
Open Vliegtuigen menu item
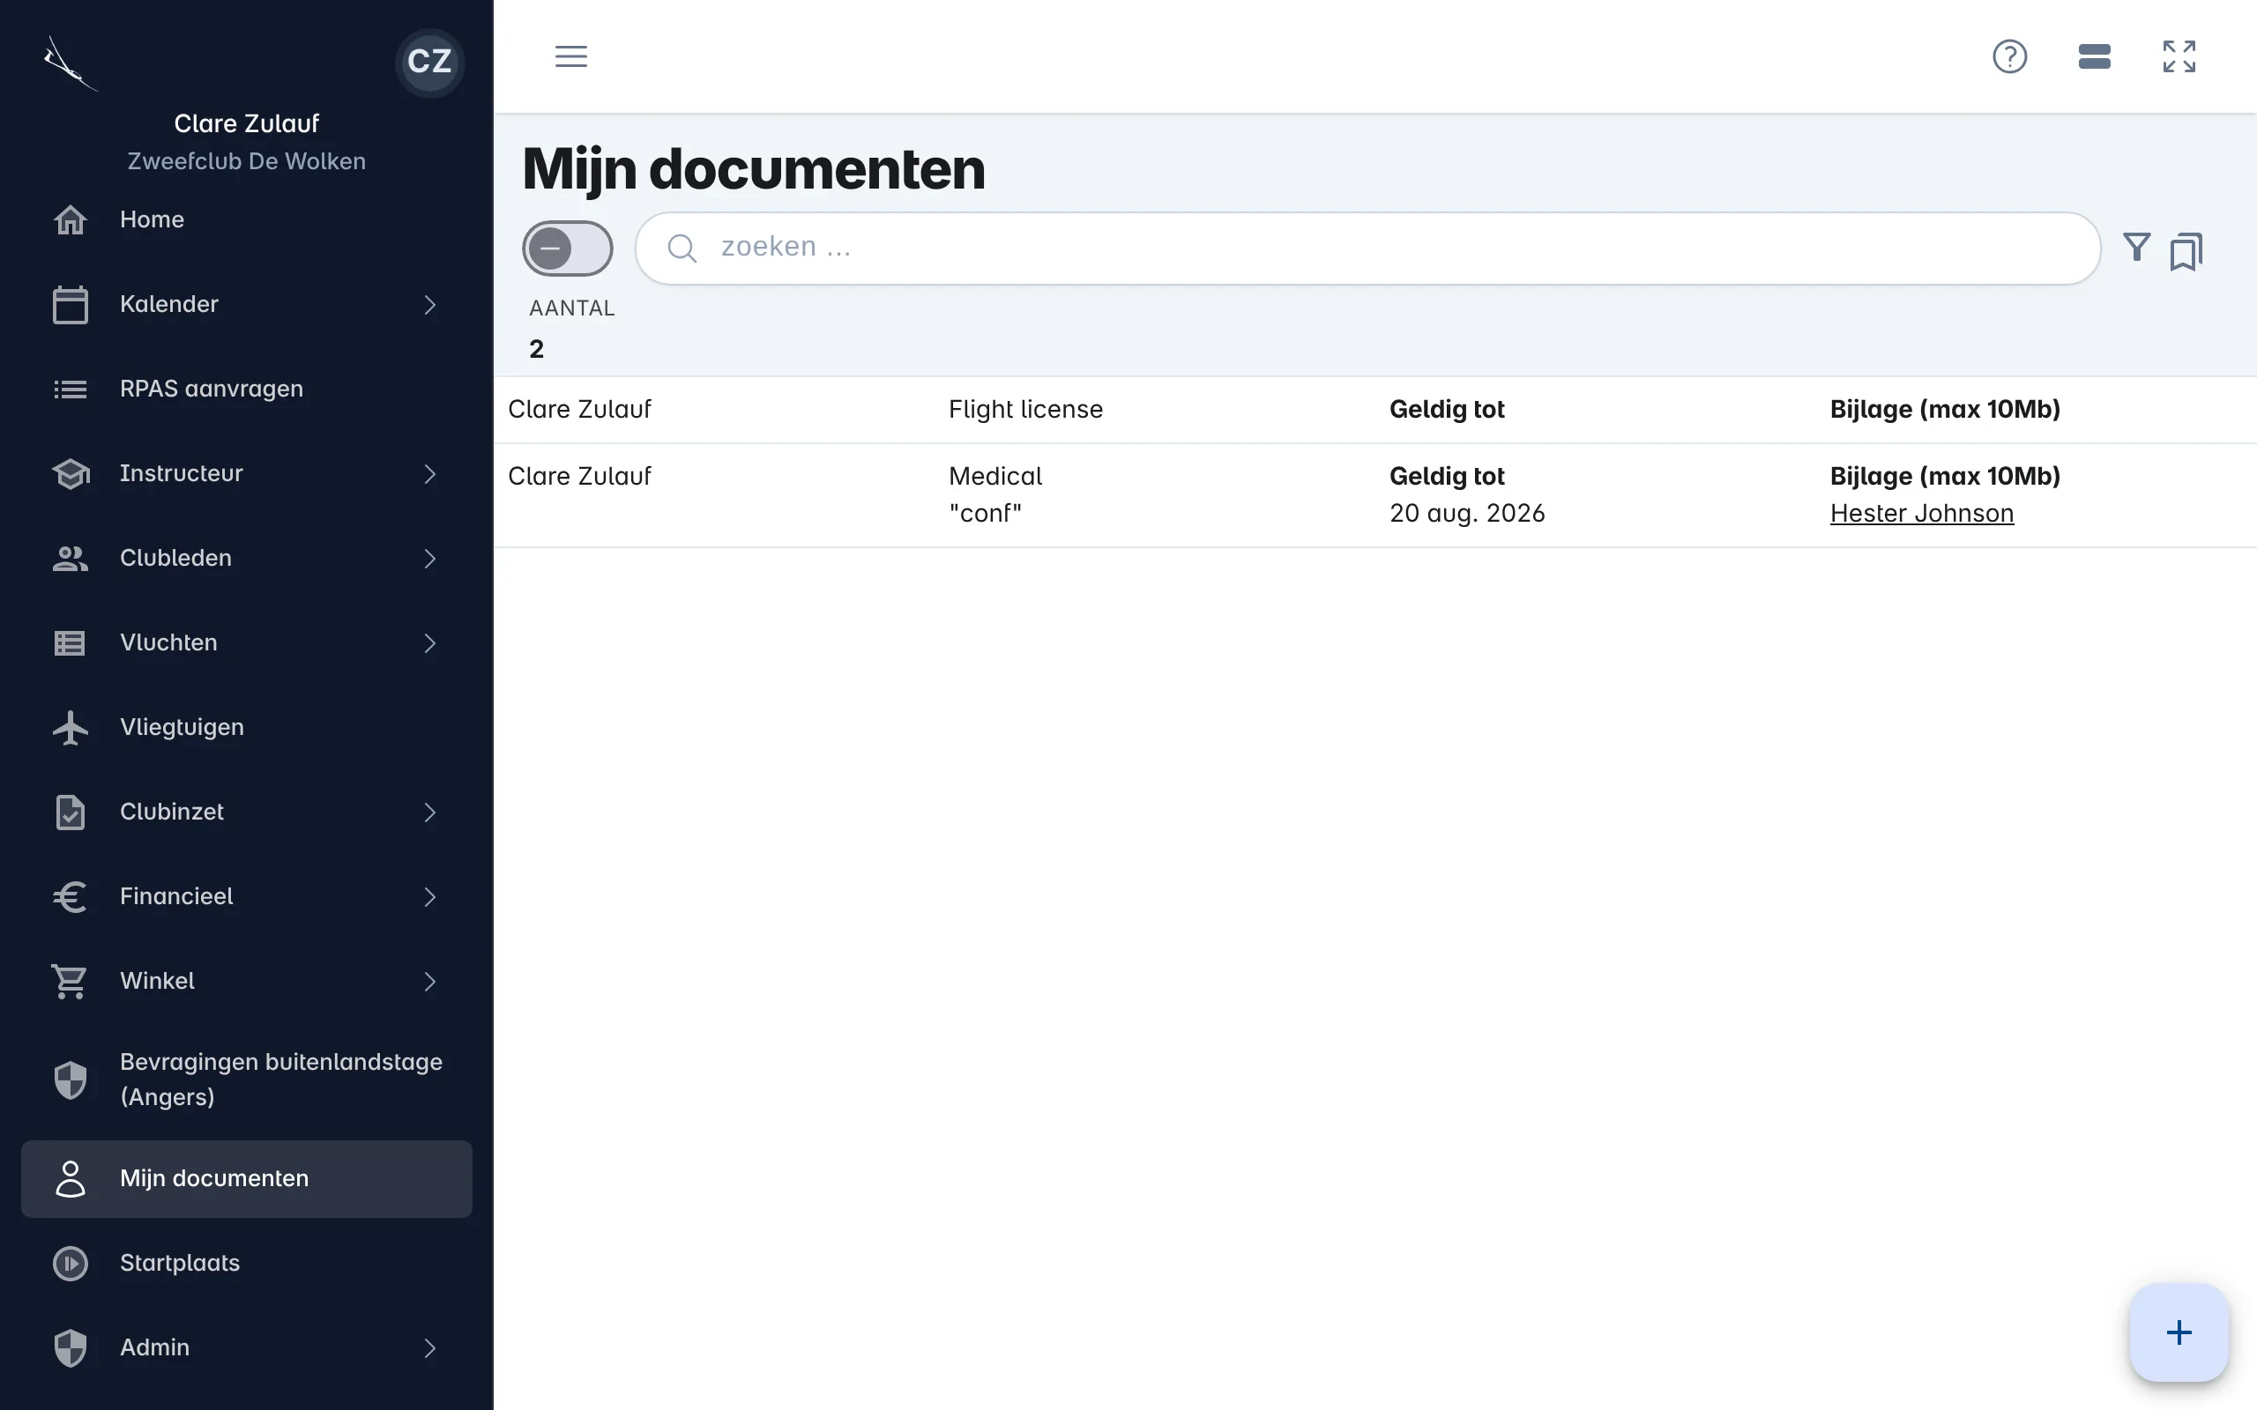pos(246,726)
